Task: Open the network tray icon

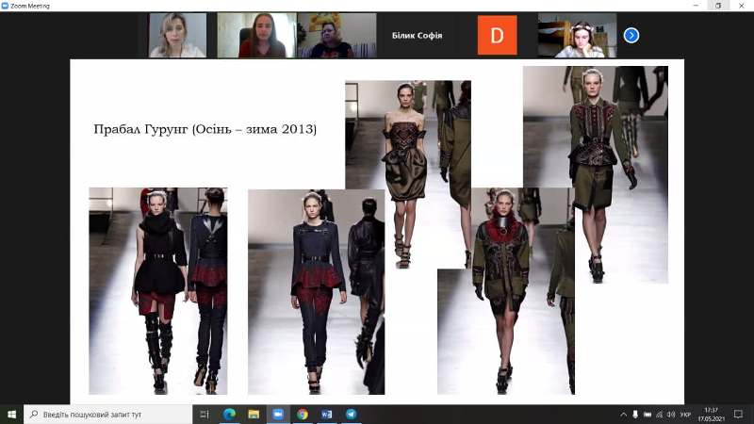Action: tap(659, 415)
